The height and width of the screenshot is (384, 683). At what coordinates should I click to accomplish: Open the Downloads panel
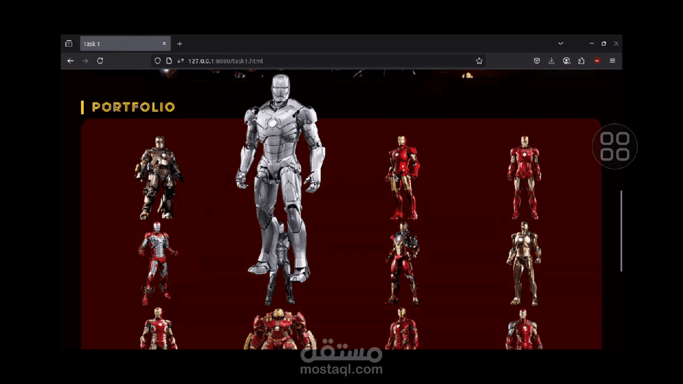click(x=551, y=61)
